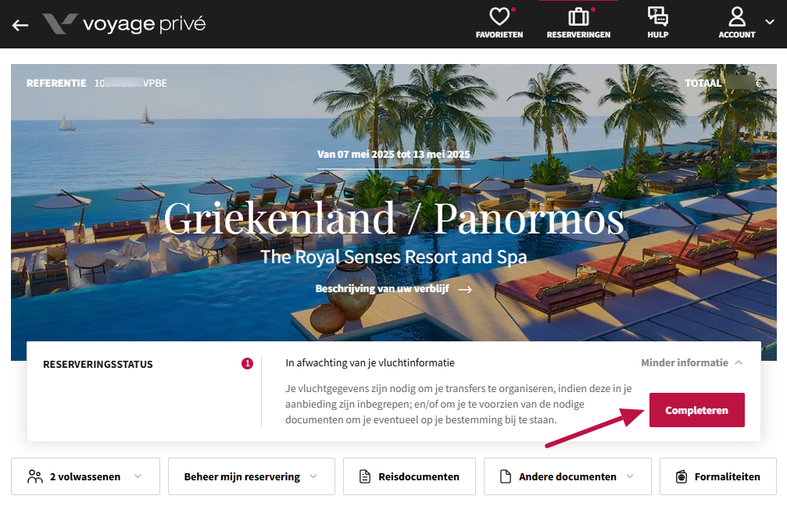Click the red notification badge in Reserveringsstatus
This screenshot has height=517, width=787.
click(x=247, y=363)
